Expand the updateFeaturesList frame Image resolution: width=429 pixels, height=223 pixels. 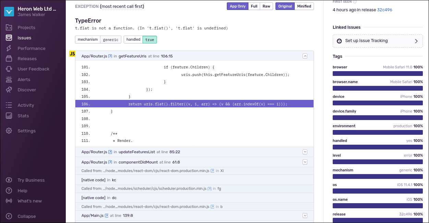pos(305,152)
